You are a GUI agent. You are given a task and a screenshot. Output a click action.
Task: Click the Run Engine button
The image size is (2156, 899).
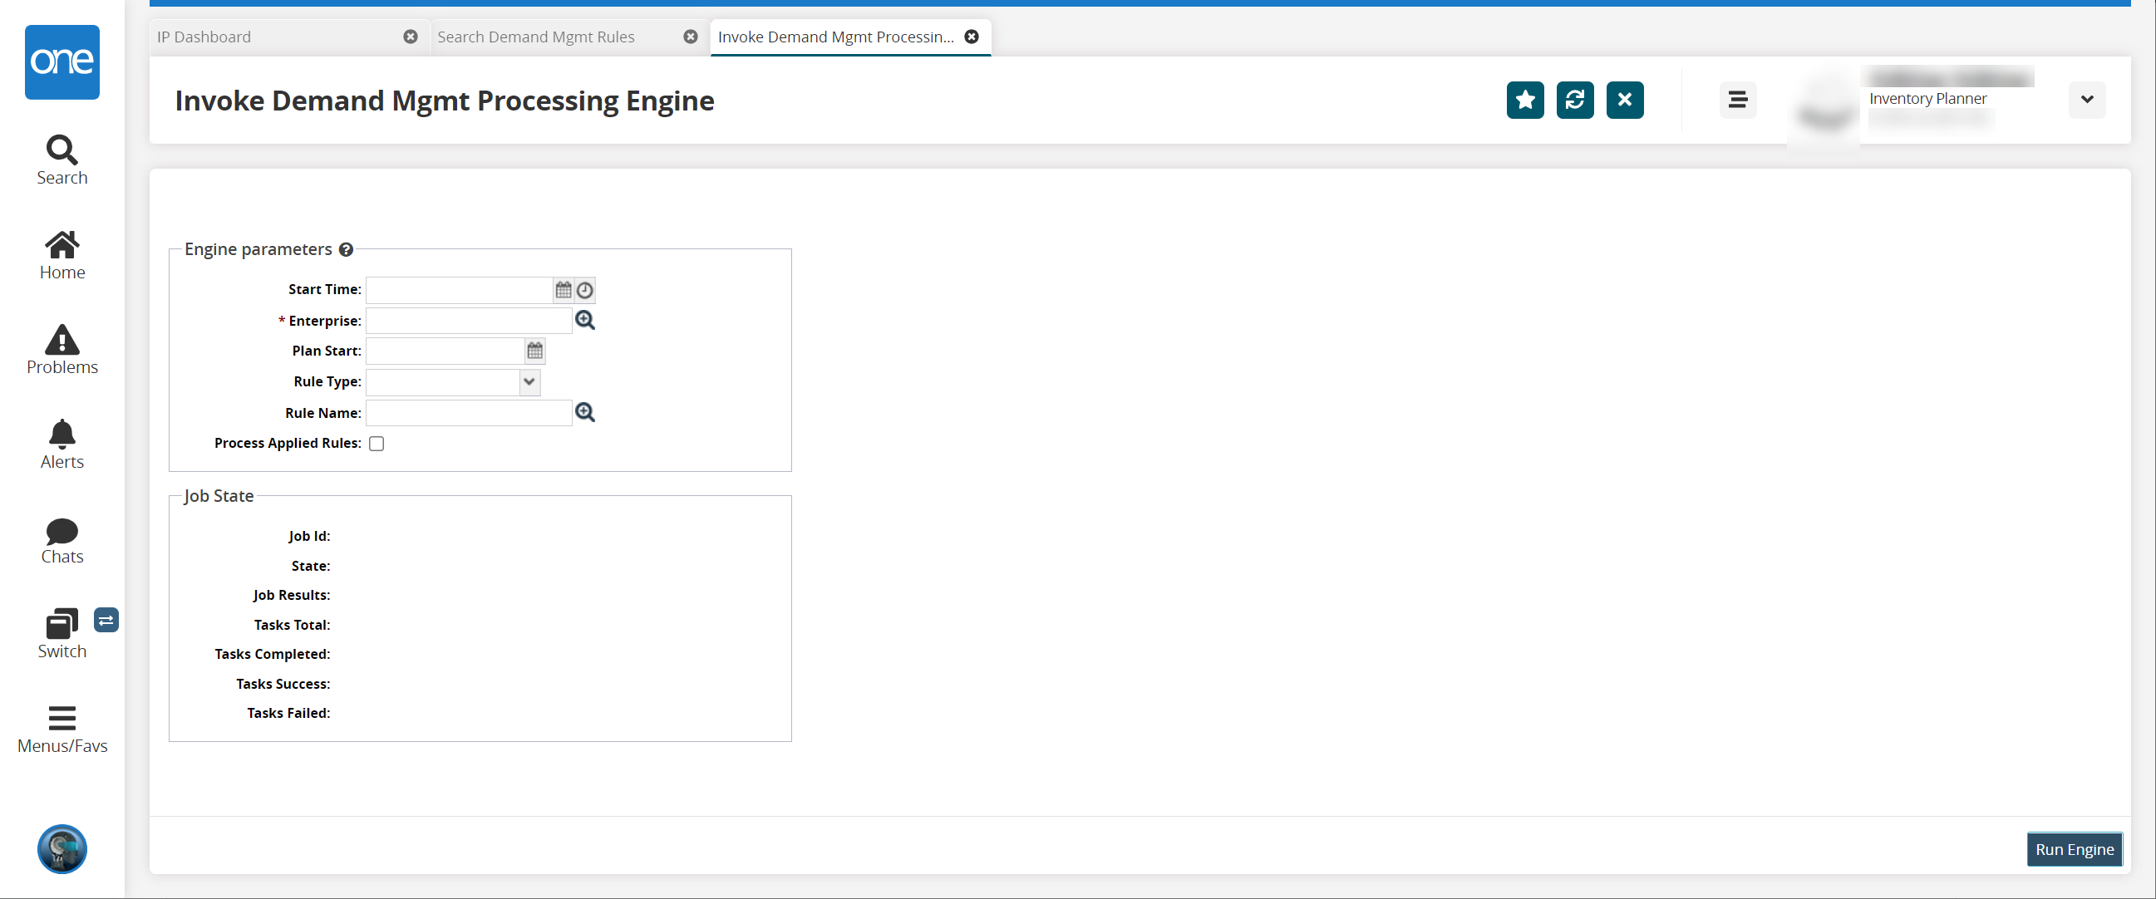(2074, 849)
